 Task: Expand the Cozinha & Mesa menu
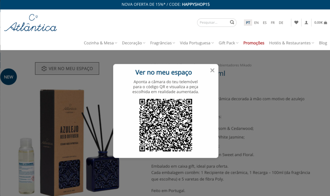100,43
